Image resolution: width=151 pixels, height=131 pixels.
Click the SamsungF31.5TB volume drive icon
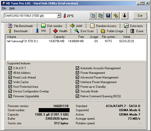pyautogui.click(x=9, y=41)
